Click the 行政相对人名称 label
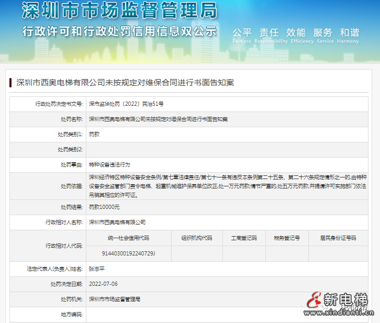This screenshot has height=323, width=380. [64, 222]
